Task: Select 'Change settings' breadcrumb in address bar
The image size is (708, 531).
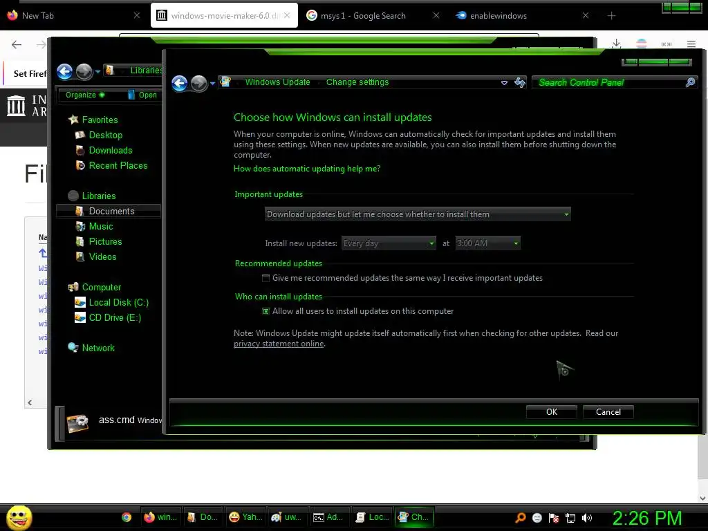Action: tap(357, 82)
